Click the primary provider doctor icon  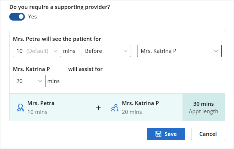click(20, 108)
